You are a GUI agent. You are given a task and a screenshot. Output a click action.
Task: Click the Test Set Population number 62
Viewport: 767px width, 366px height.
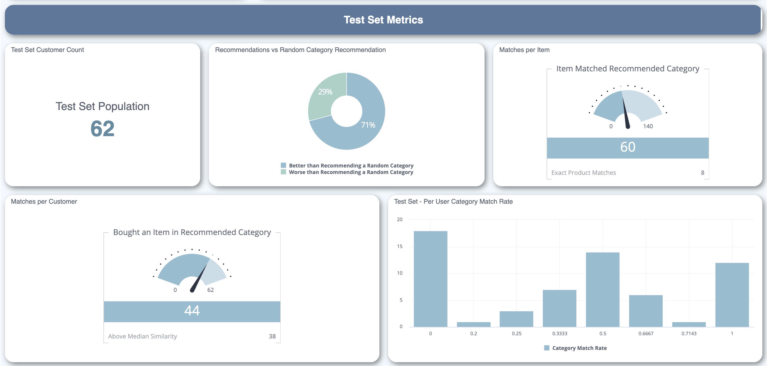pyautogui.click(x=102, y=129)
